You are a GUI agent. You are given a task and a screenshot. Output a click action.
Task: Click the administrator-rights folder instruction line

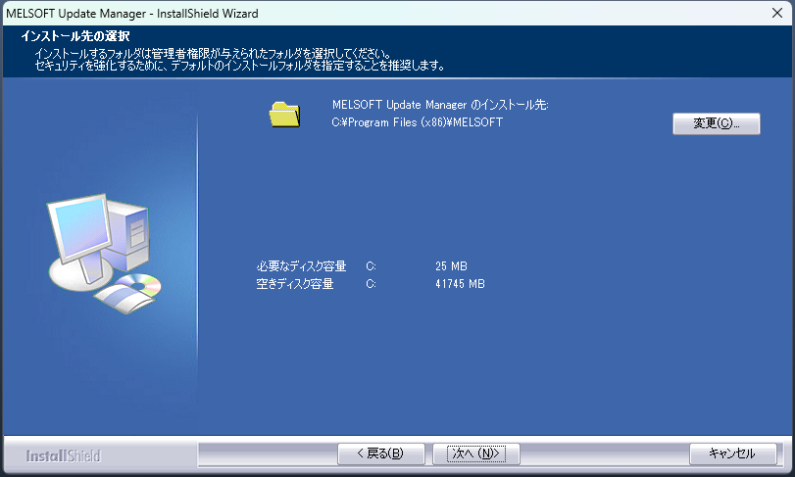(x=213, y=53)
